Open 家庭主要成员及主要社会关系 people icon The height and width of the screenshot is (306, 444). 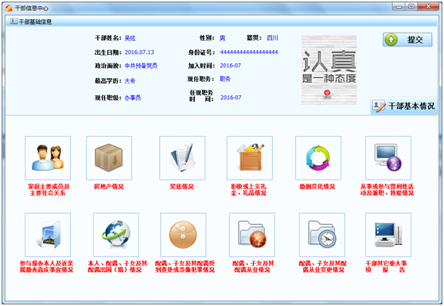coord(48,158)
